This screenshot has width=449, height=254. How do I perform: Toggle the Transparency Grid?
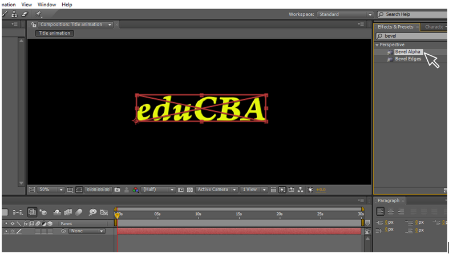(190, 190)
